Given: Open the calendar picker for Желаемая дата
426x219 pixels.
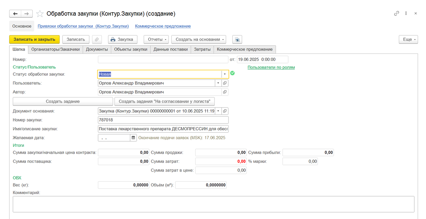Looking at the screenshot, I should pos(133,138).
